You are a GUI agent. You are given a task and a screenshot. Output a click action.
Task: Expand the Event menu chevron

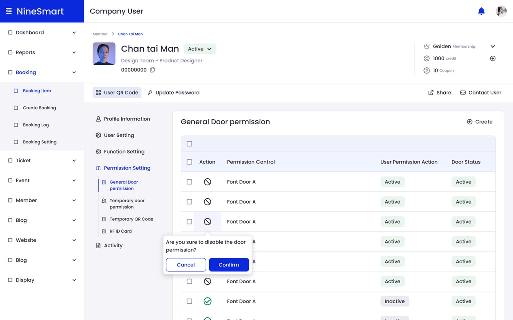tap(74, 181)
